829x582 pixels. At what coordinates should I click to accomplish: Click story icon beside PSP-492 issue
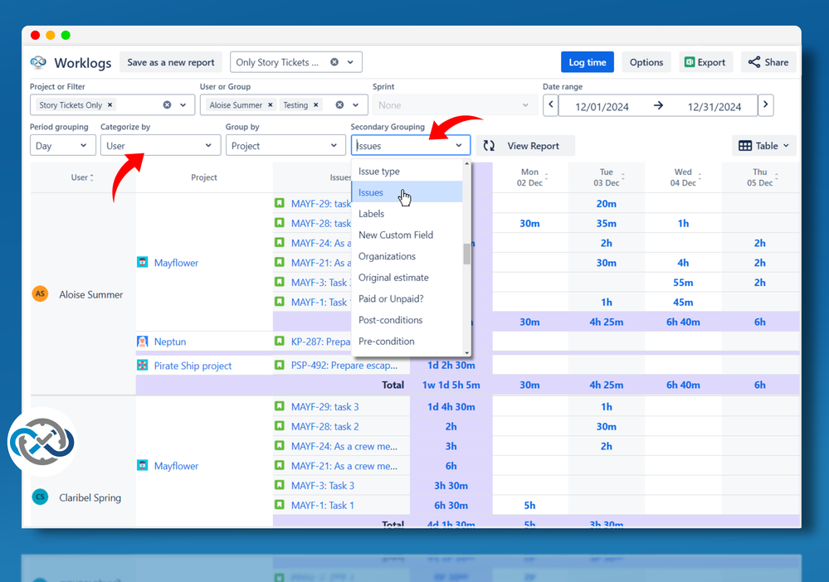pyautogui.click(x=280, y=365)
